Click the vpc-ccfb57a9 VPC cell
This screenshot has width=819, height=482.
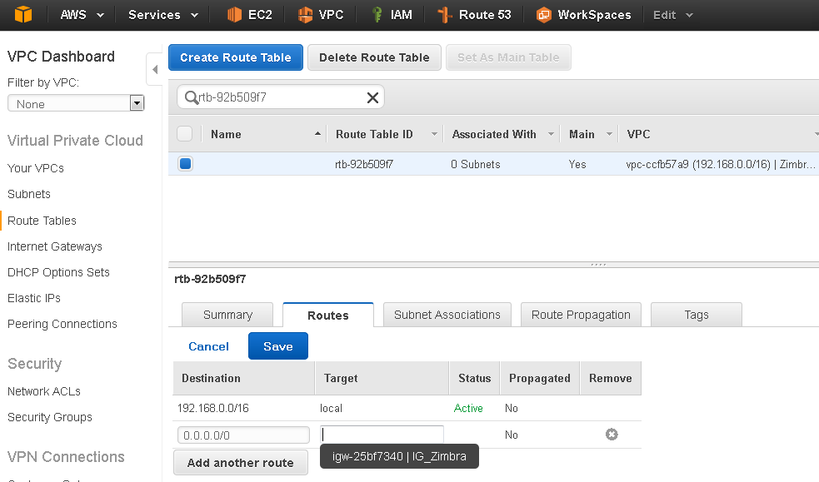pyautogui.click(x=721, y=164)
